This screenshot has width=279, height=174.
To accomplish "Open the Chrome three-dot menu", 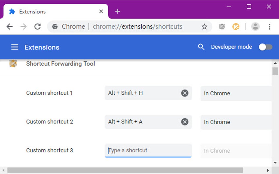I will tap(270, 26).
